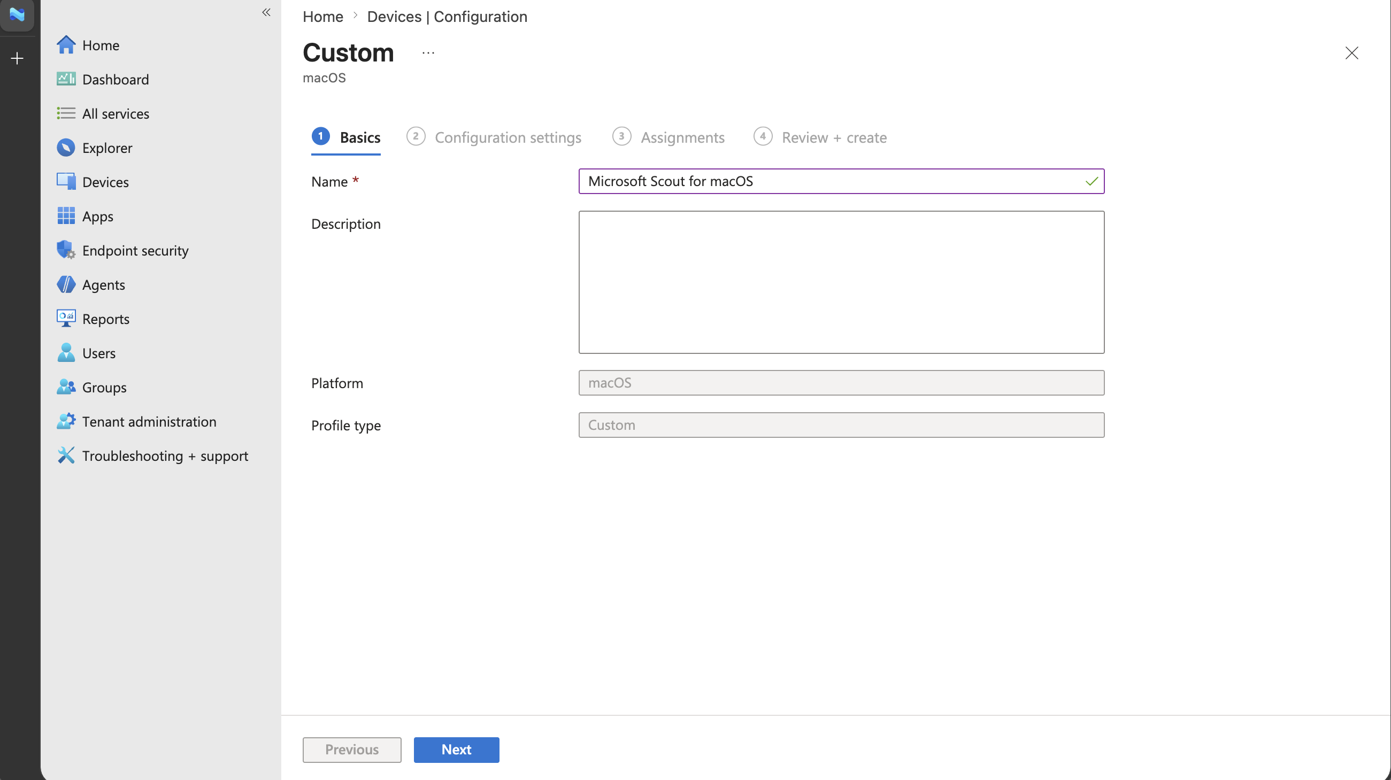Click the Profile type field label
The image size is (1391, 780).
[346, 426]
